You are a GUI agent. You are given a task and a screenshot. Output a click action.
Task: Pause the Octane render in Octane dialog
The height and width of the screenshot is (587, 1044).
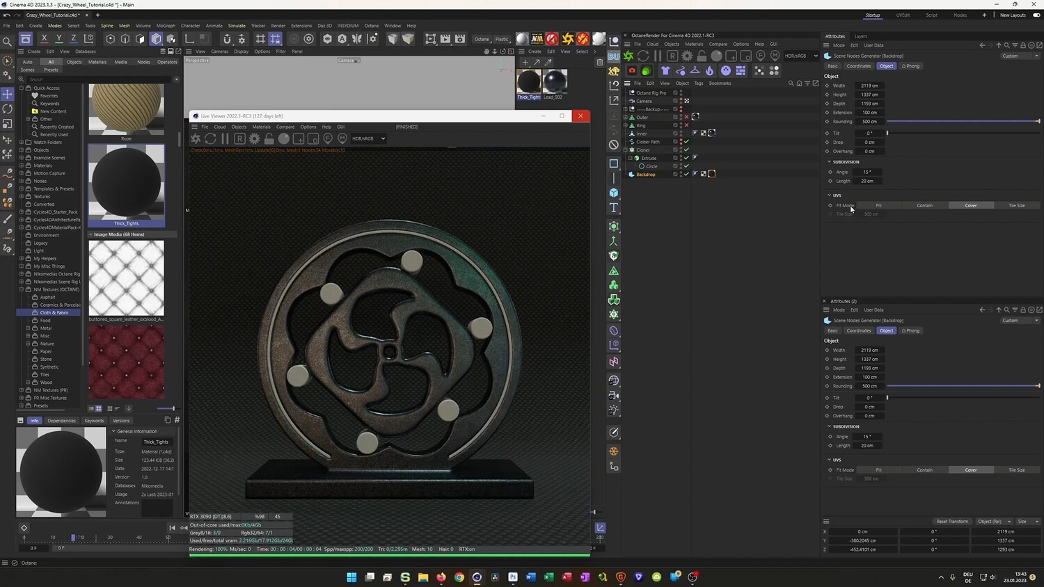[x=658, y=56]
